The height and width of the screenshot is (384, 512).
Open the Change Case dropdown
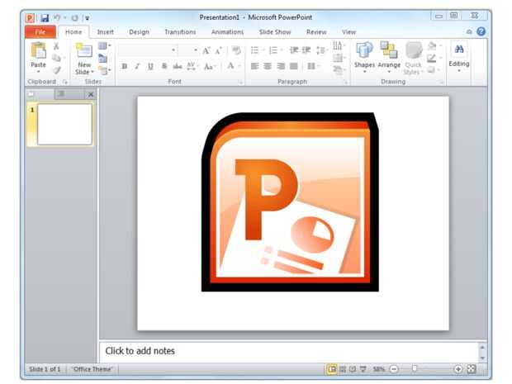(x=209, y=67)
